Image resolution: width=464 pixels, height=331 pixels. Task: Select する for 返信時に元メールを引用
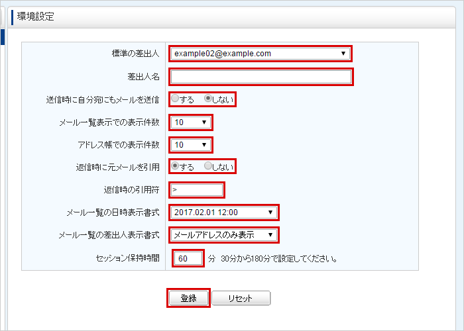[175, 165]
